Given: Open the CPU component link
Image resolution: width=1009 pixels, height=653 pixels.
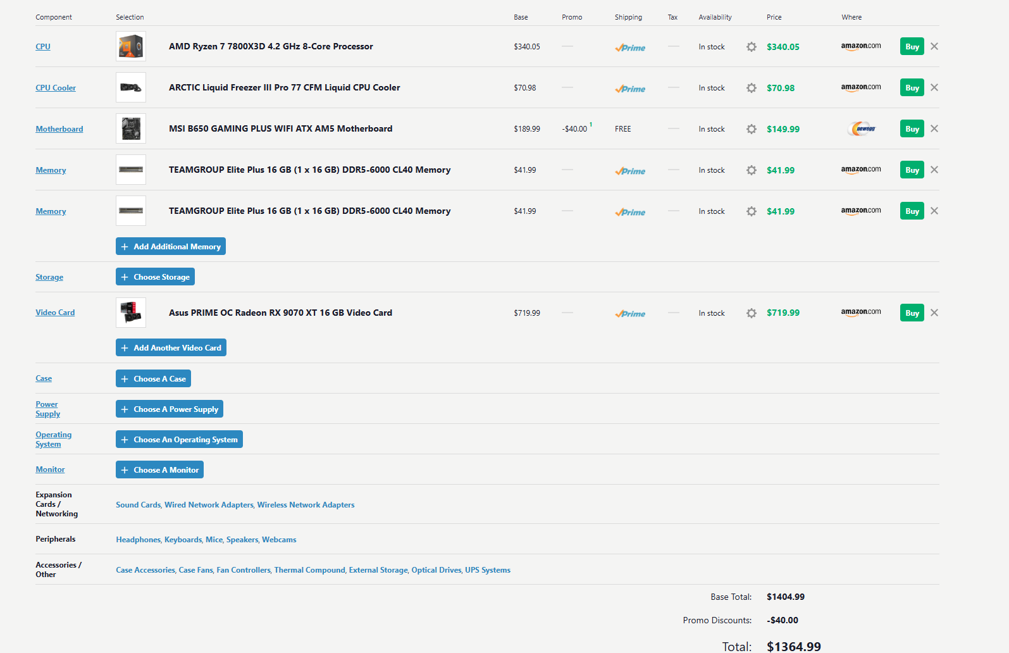Looking at the screenshot, I should [43, 46].
